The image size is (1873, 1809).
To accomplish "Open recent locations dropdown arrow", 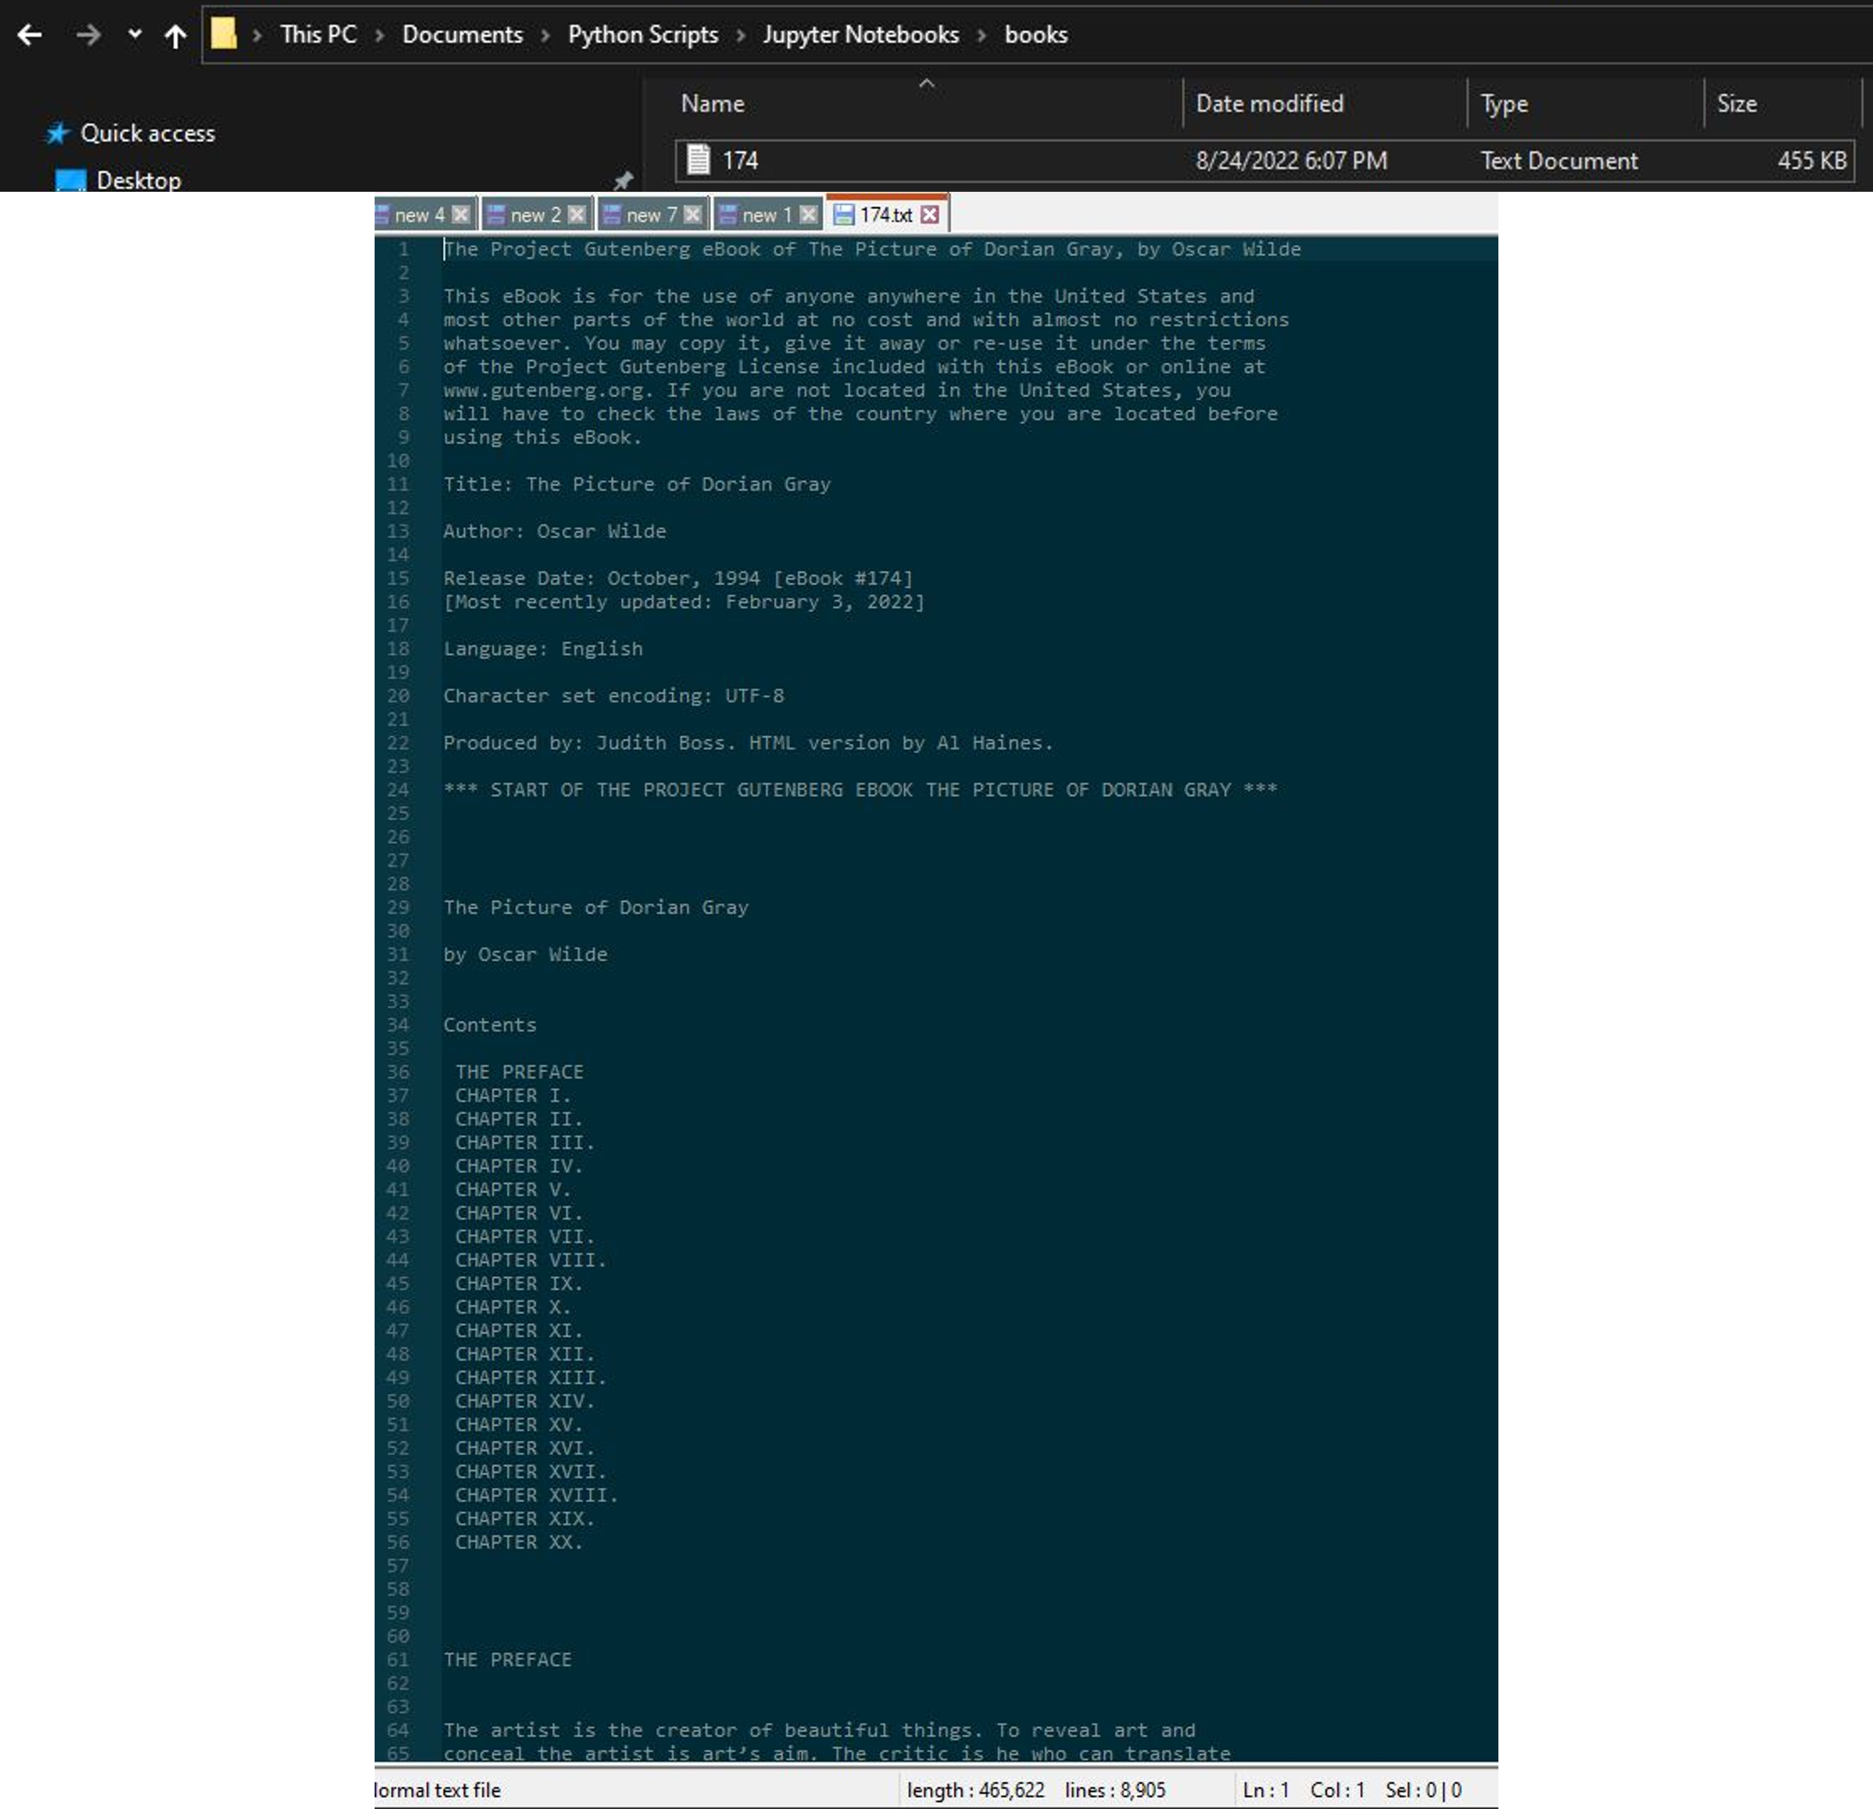I will (135, 35).
